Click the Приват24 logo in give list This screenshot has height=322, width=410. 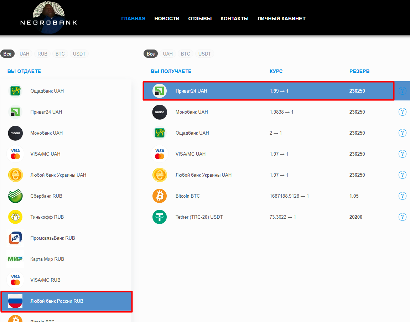(x=15, y=112)
